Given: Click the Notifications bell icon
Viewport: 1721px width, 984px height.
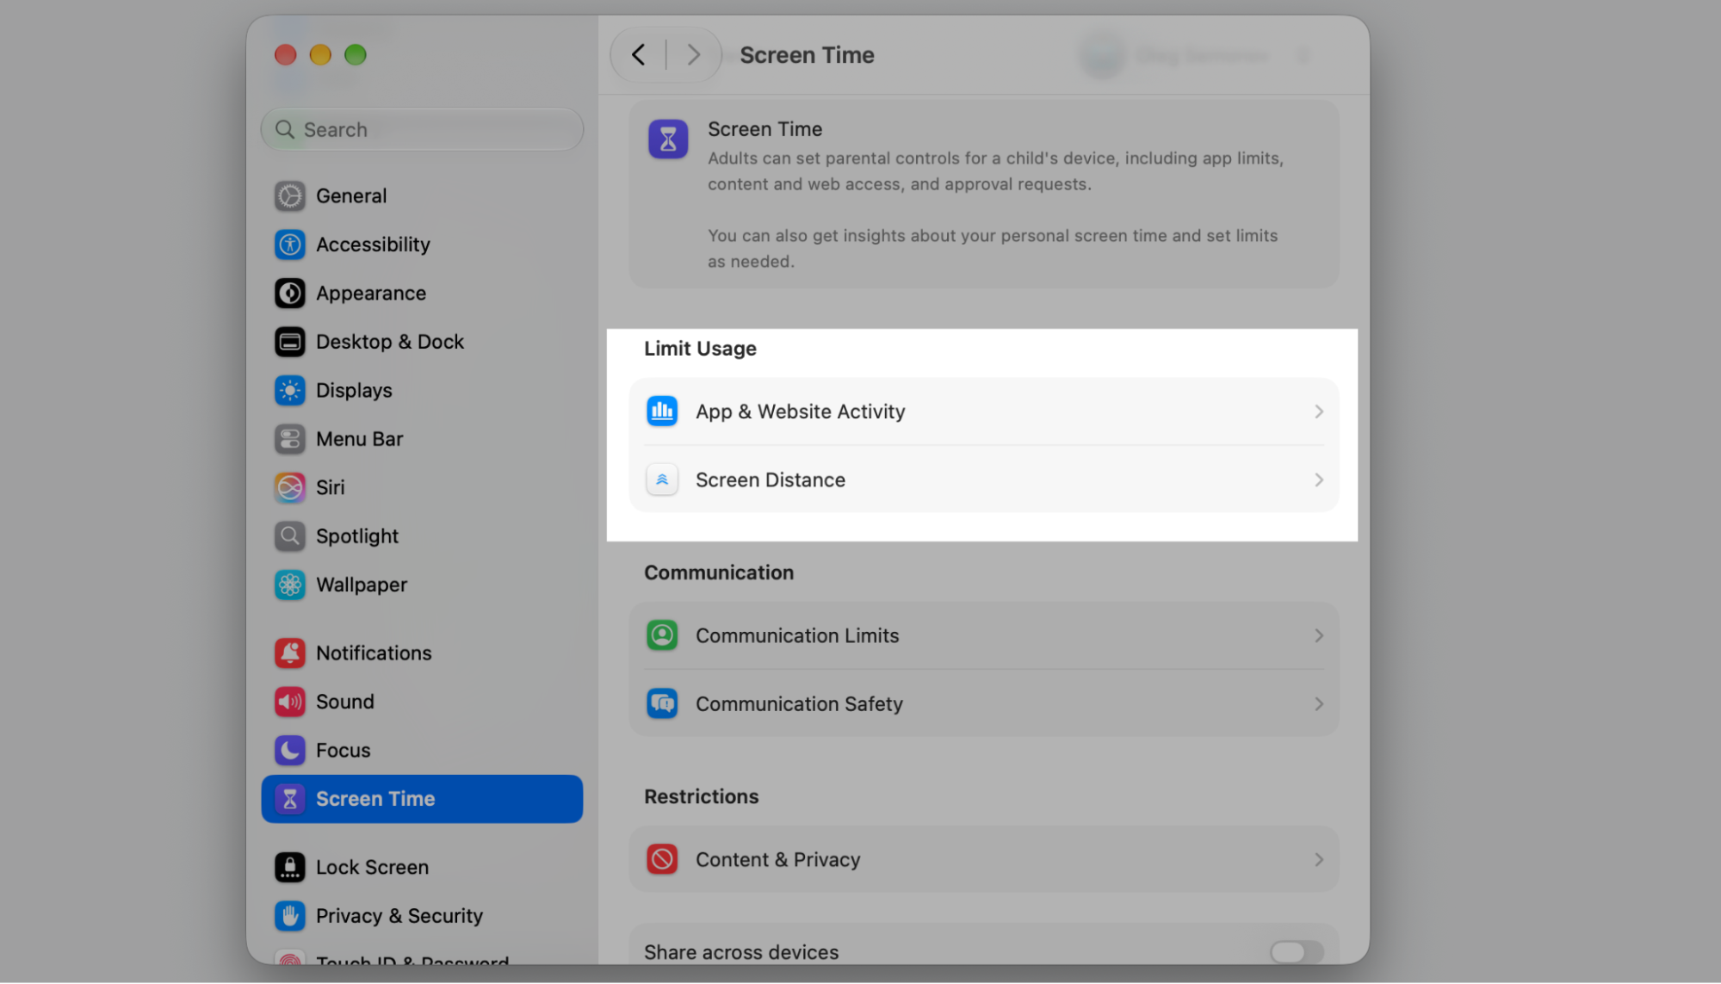Looking at the screenshot, I should point(289,653).
